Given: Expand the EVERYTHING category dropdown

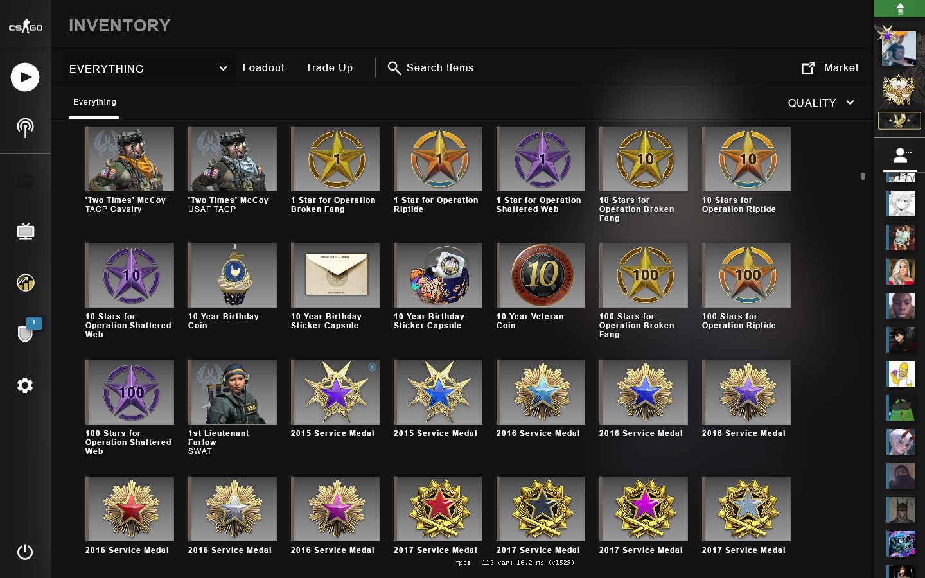Looking at the screenshot, I should coord(148,69).
